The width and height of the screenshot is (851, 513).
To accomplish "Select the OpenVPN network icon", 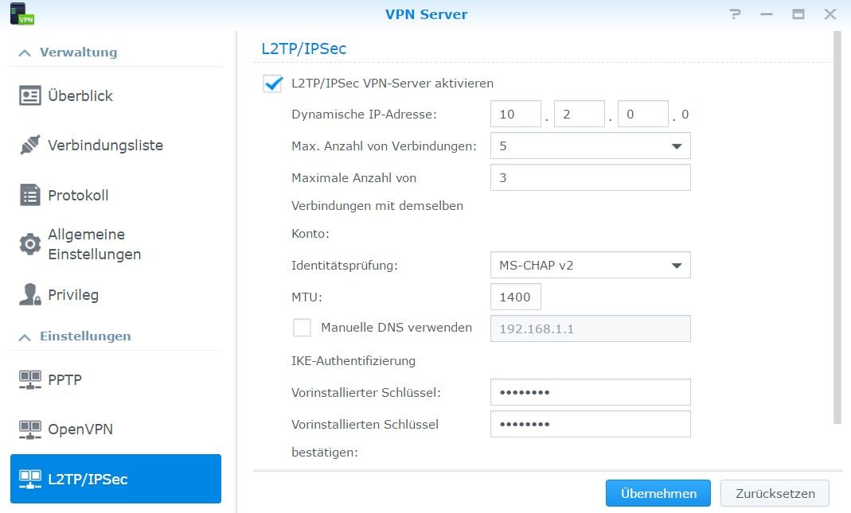I will click(x=30, y=429).
